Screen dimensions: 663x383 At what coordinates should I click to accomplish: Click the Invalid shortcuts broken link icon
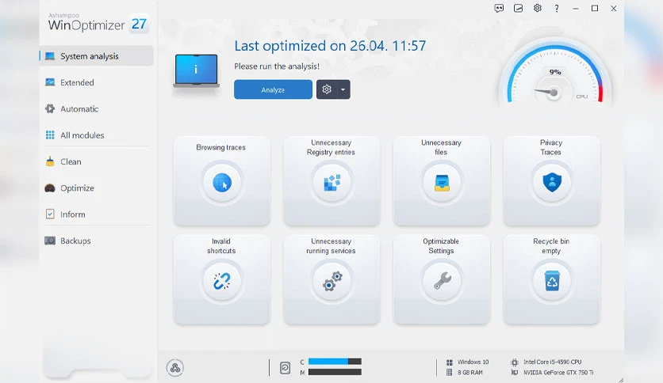click(x=222, y=282)
